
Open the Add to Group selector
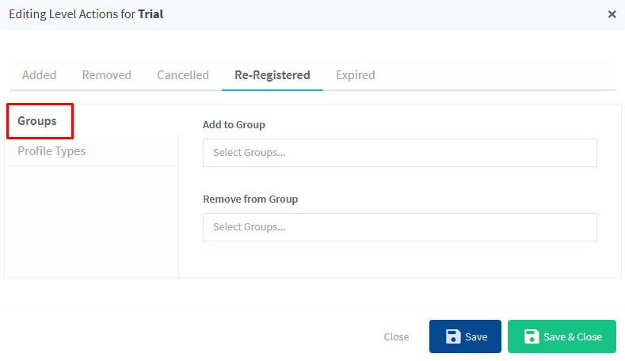(400, 153)
